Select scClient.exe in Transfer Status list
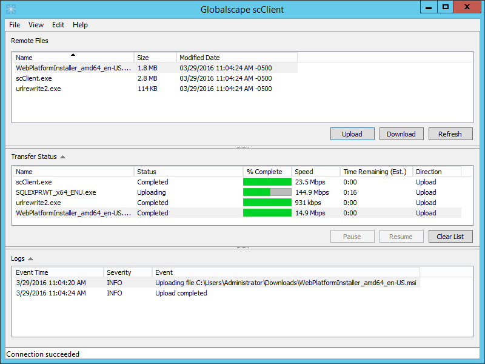The width and height of the screenshot is (485, 364). pyautogui.click(x=238, y=182)
